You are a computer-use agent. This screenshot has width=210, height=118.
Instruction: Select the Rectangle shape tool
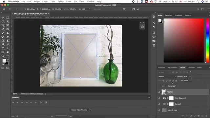tap(3, 52)
